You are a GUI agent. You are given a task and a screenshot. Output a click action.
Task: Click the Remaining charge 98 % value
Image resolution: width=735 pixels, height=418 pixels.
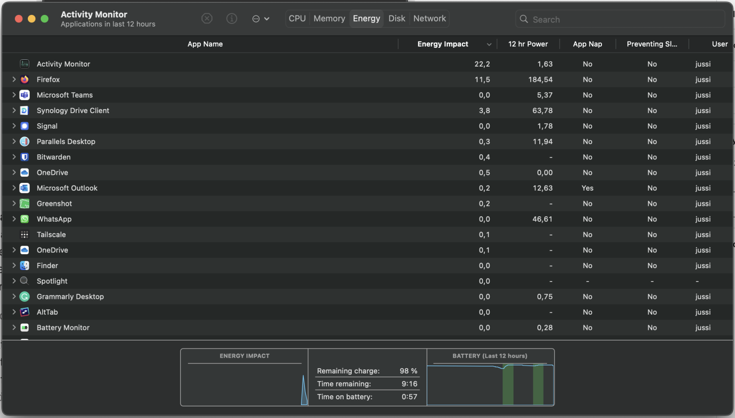tap(409, 371)
